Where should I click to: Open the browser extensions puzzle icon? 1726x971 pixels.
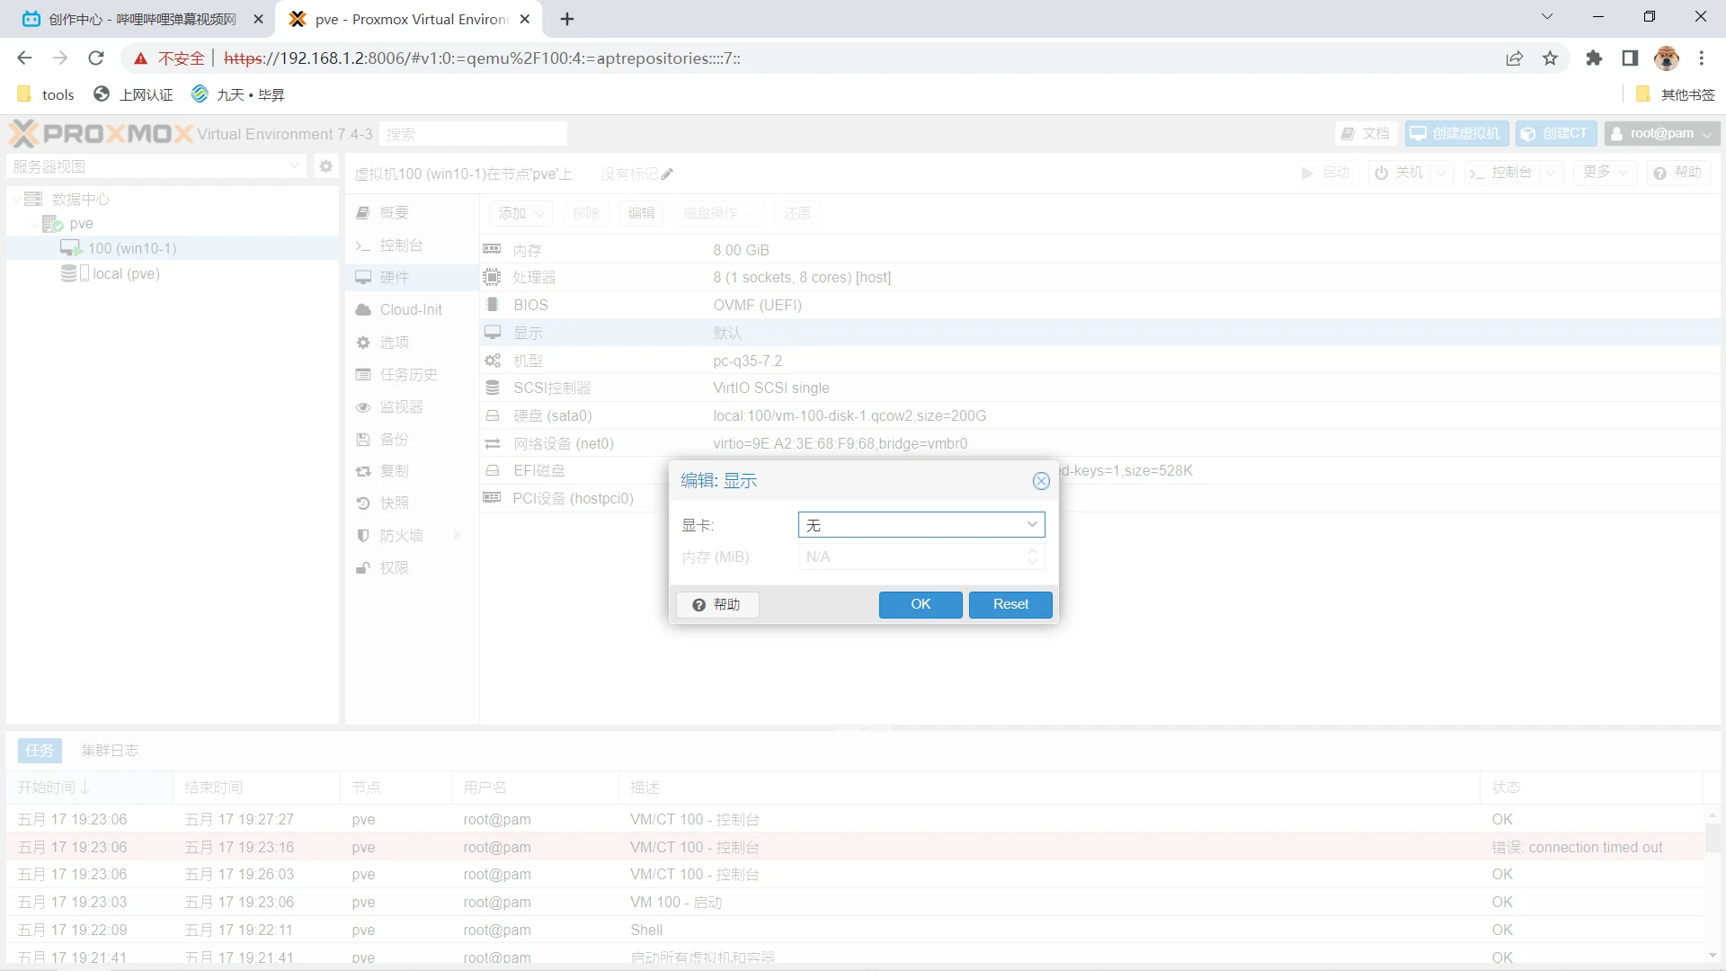click(x=1594, y=58)
